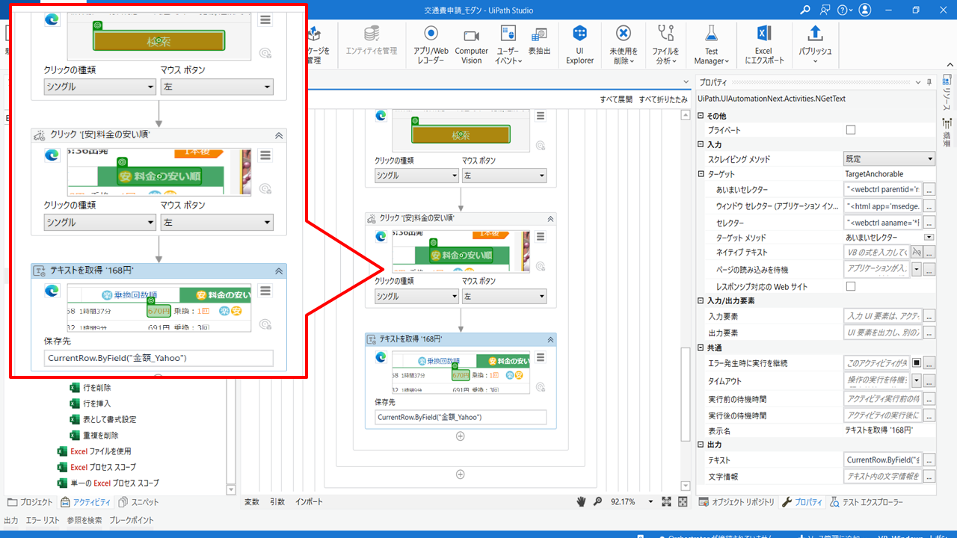Check レスポンシブ対応を待機 Web サイト option
The width and height of the screenshot is (957, 538).
[x=850, y=285]
